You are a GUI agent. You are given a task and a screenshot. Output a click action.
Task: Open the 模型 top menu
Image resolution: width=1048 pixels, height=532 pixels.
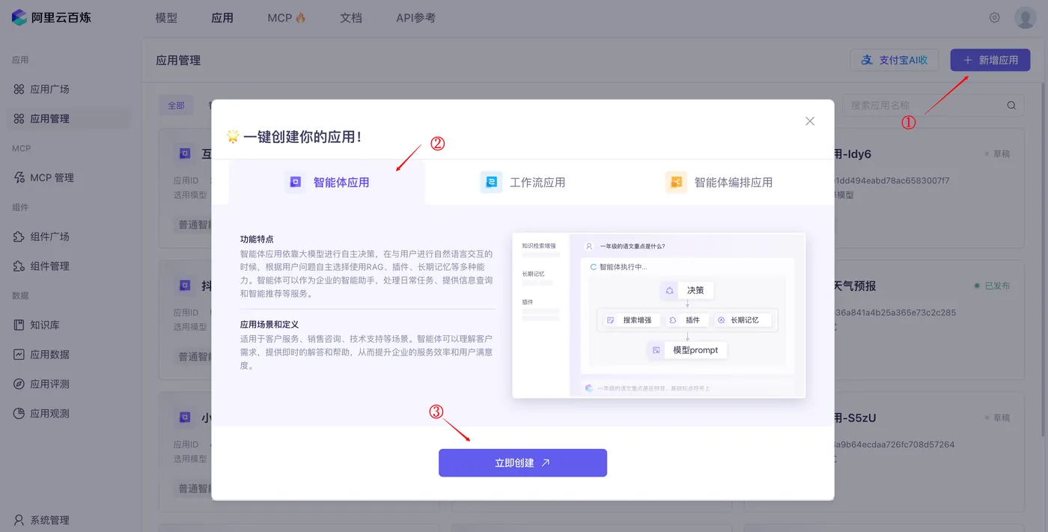[166, 18]
